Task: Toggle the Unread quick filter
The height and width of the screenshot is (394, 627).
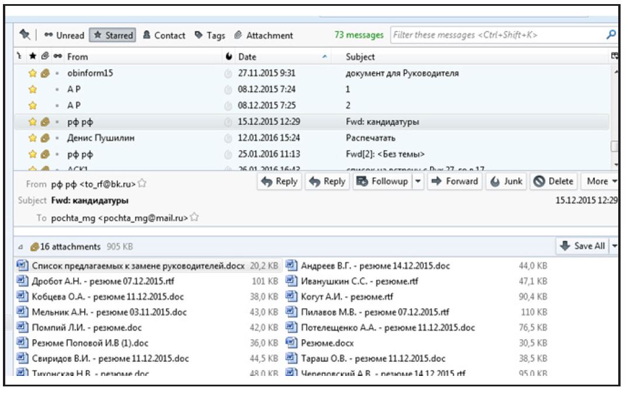Action: click(64, 35)
